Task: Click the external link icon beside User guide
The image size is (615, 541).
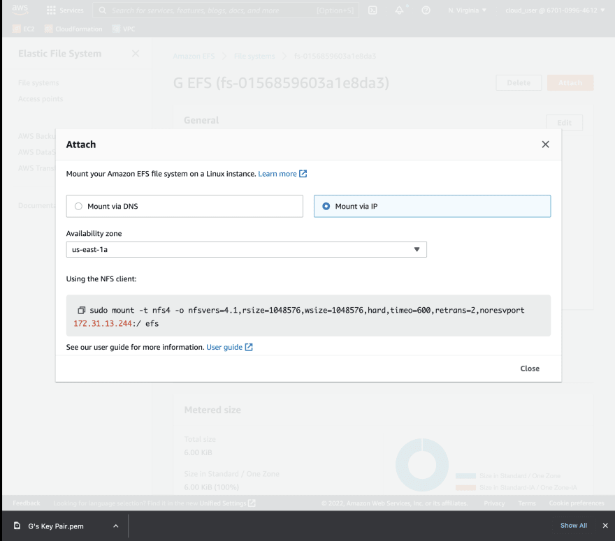Action: tap(249, 347)
